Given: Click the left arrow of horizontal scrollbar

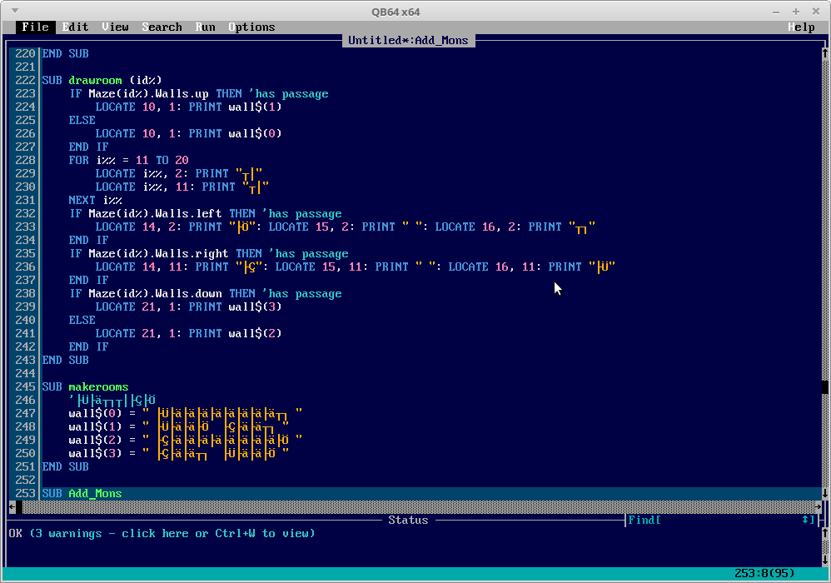Looking at the screenshot, I should click(x=12, y=506).
